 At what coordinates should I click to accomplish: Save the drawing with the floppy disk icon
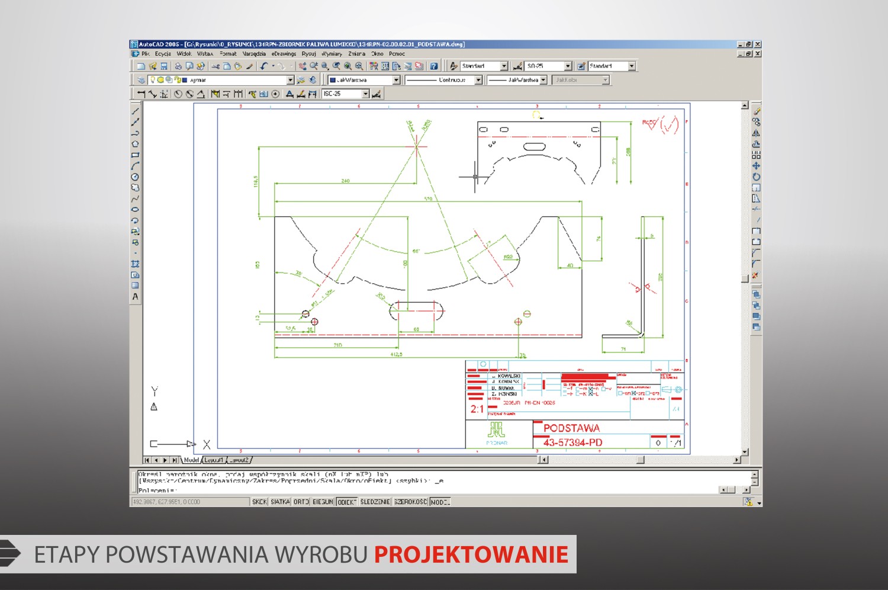[x=164, y=66]
